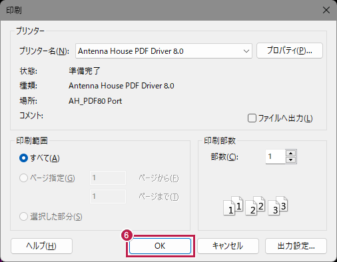337x262 pixels.
Task: Click the ページから start page field
Action: coord(108,178)
